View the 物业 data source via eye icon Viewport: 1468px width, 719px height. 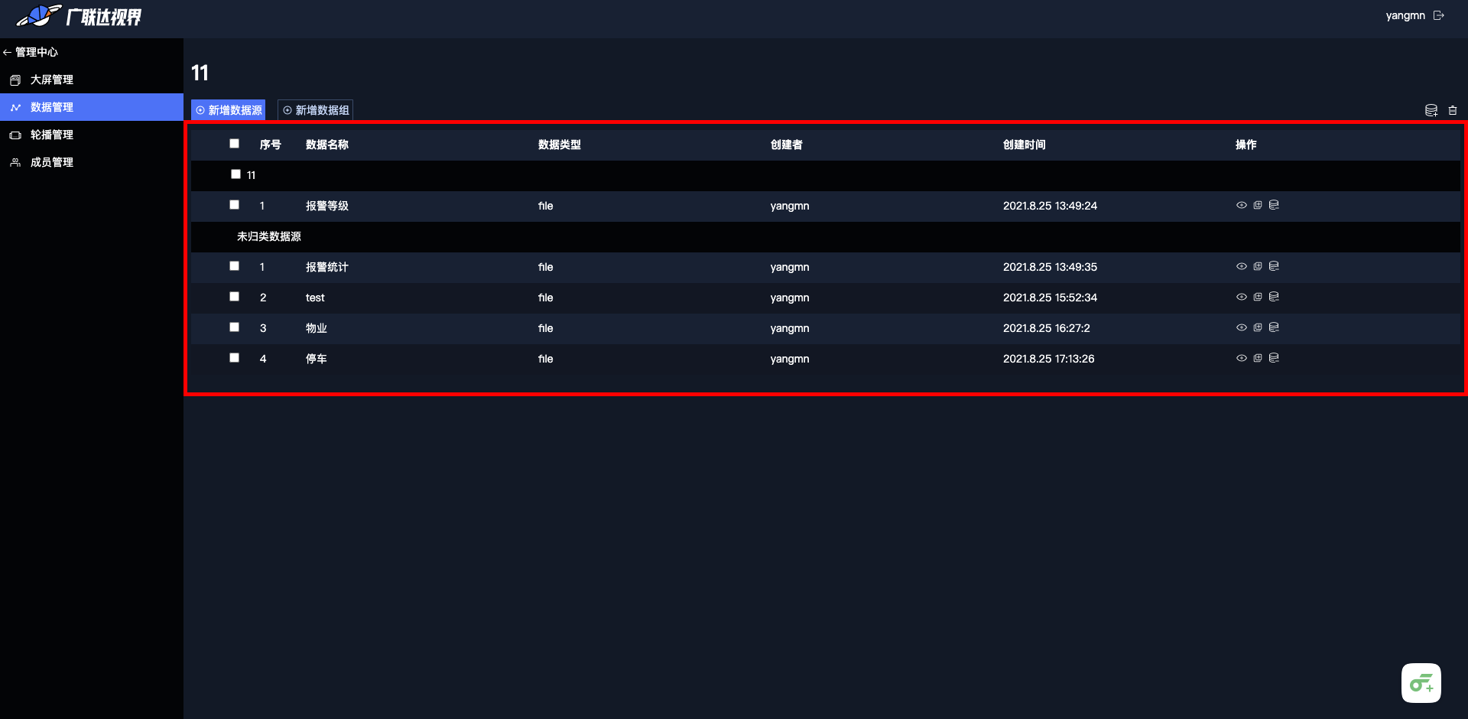pos(1242,327)
